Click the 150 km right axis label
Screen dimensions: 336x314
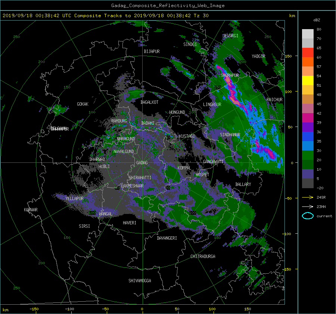[x=289, y=56]
